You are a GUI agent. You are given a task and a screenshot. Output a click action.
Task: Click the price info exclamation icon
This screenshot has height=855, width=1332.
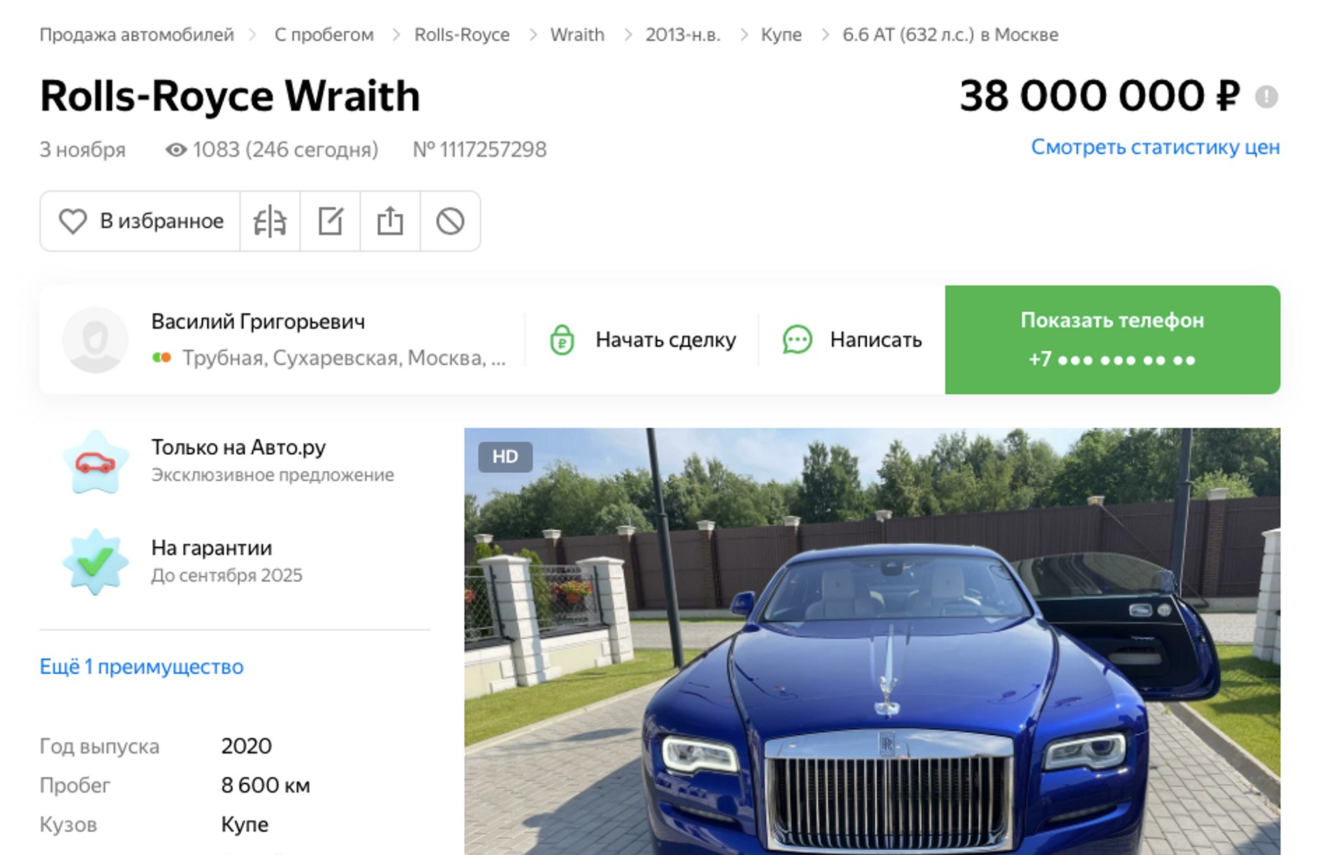coord(1266,96)
